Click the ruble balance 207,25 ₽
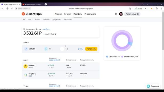The height and width of the screenshot is (92, 164). click(x=32, y=49)
